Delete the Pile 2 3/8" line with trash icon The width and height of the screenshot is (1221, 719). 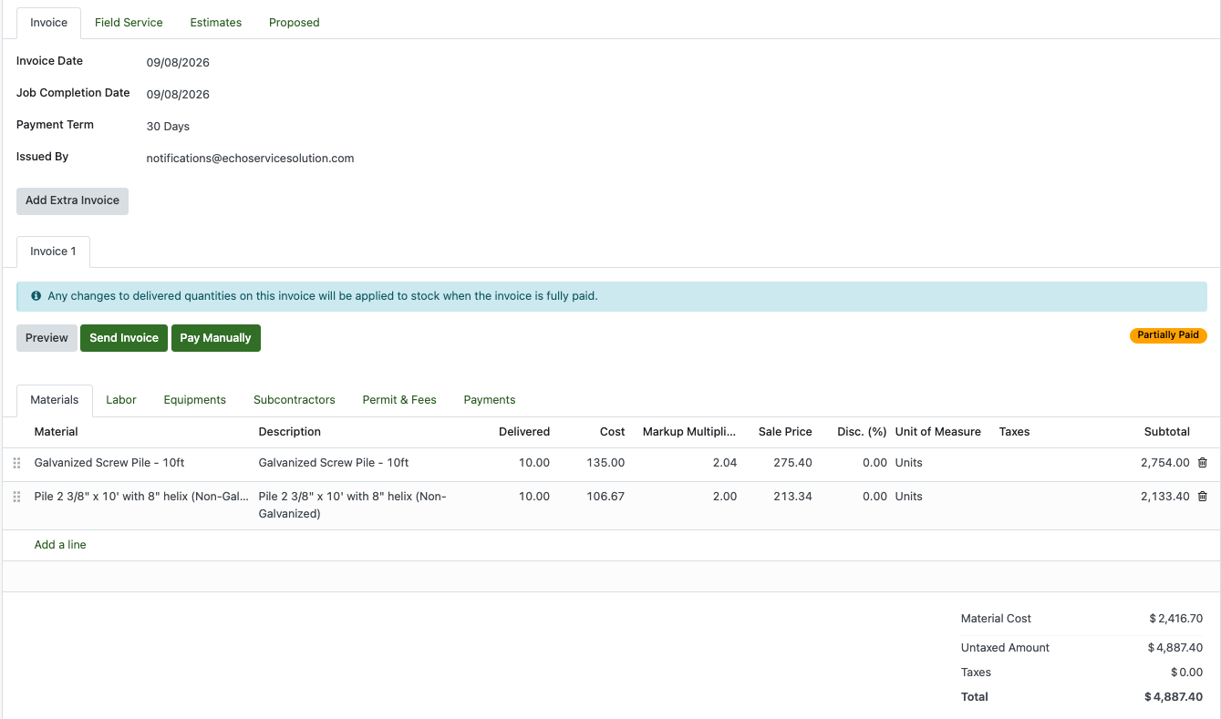pos(1202,497)
